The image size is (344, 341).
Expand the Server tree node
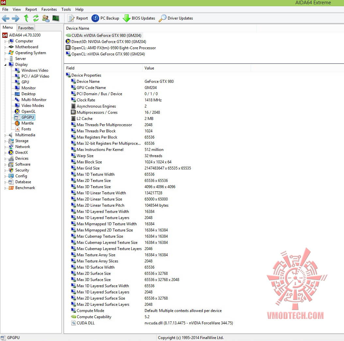[5, 59]
